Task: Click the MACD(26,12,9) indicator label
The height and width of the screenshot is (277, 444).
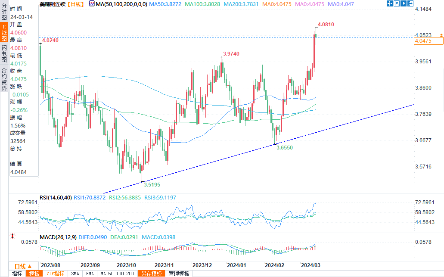Action: click(58, 237)
